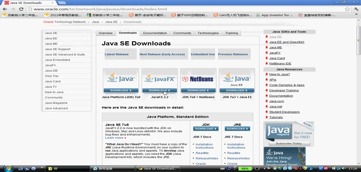Click the Previous Releases link

[233, 54]
